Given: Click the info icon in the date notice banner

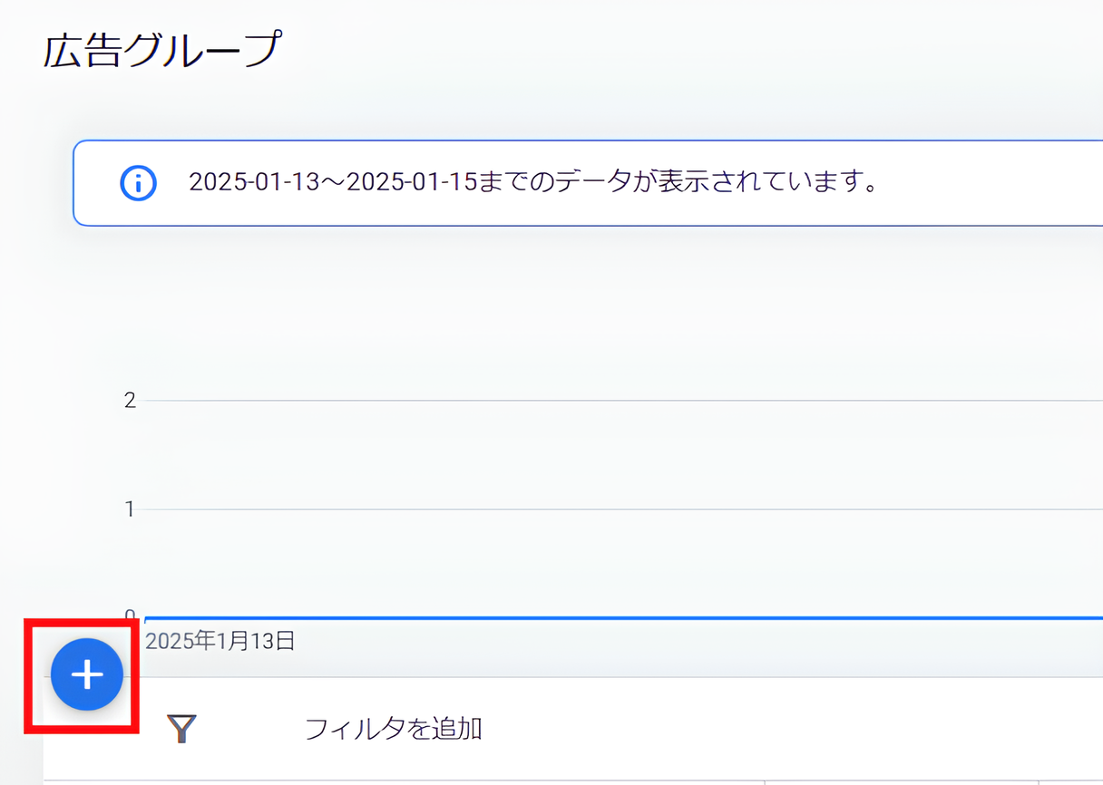Looking at the screenshot, I should 138,182.
